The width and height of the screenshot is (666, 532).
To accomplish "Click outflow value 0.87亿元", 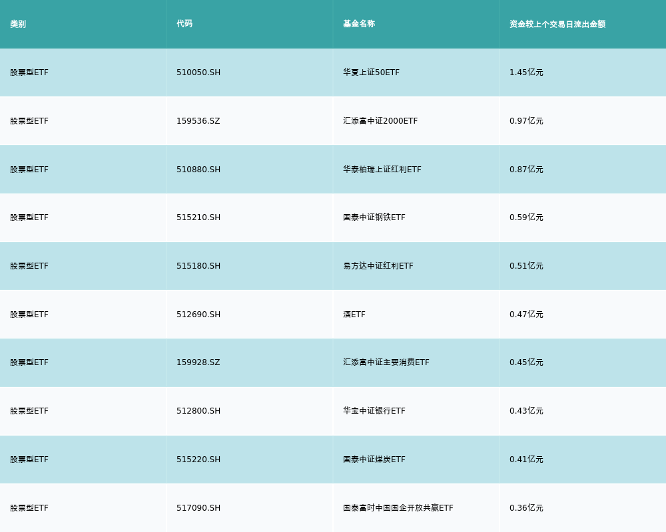I will [526, 170].
